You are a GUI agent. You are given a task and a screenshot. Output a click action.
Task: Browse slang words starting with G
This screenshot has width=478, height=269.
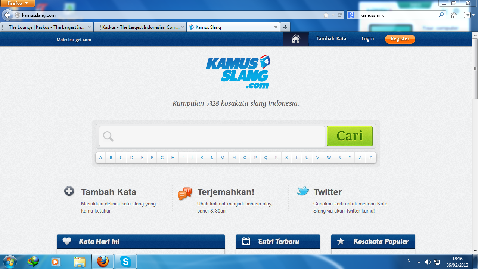click(x=162, y=158)
